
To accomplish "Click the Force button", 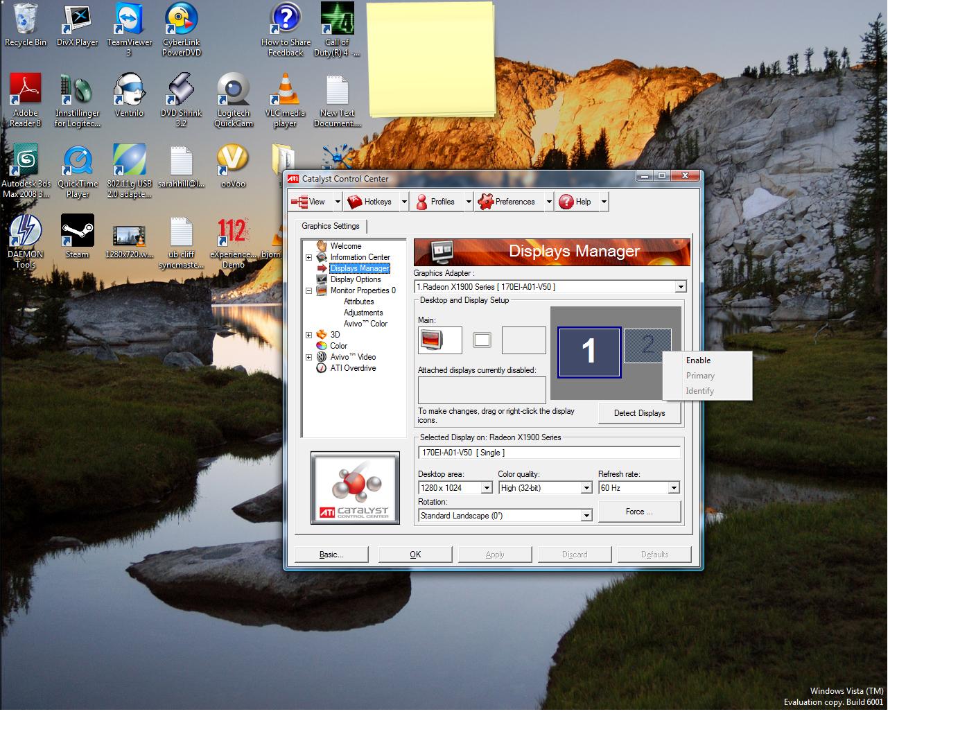I will pyautogui.click(x=639, y=512).
